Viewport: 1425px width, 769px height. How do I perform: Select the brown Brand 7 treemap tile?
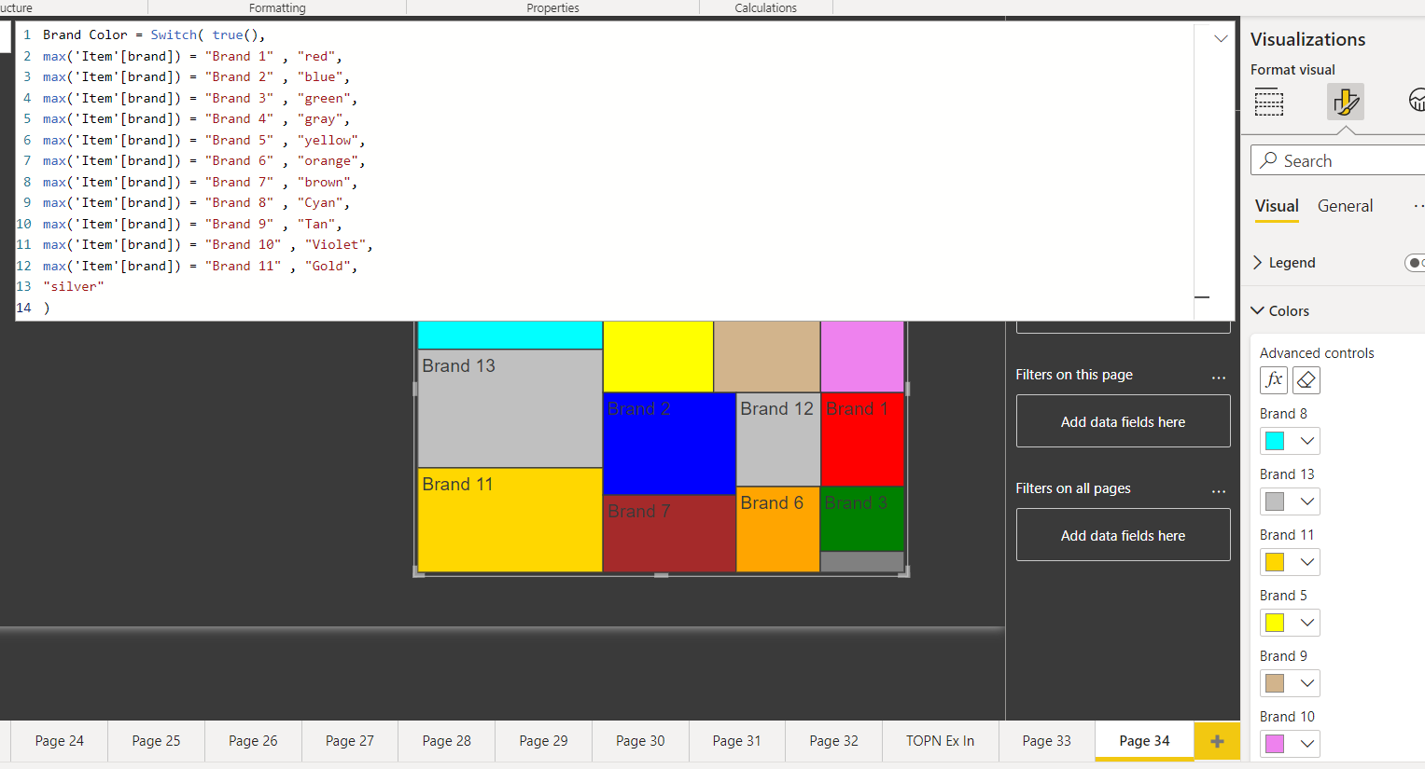tap(669, 533)
